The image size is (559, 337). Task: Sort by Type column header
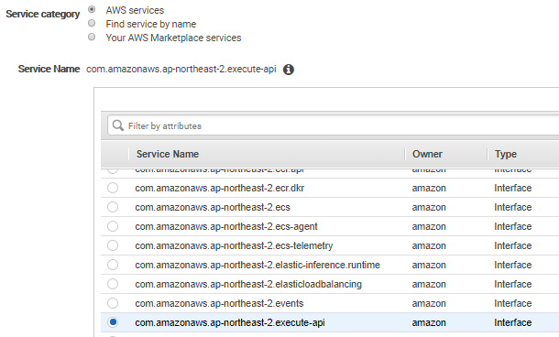point(506,154)
